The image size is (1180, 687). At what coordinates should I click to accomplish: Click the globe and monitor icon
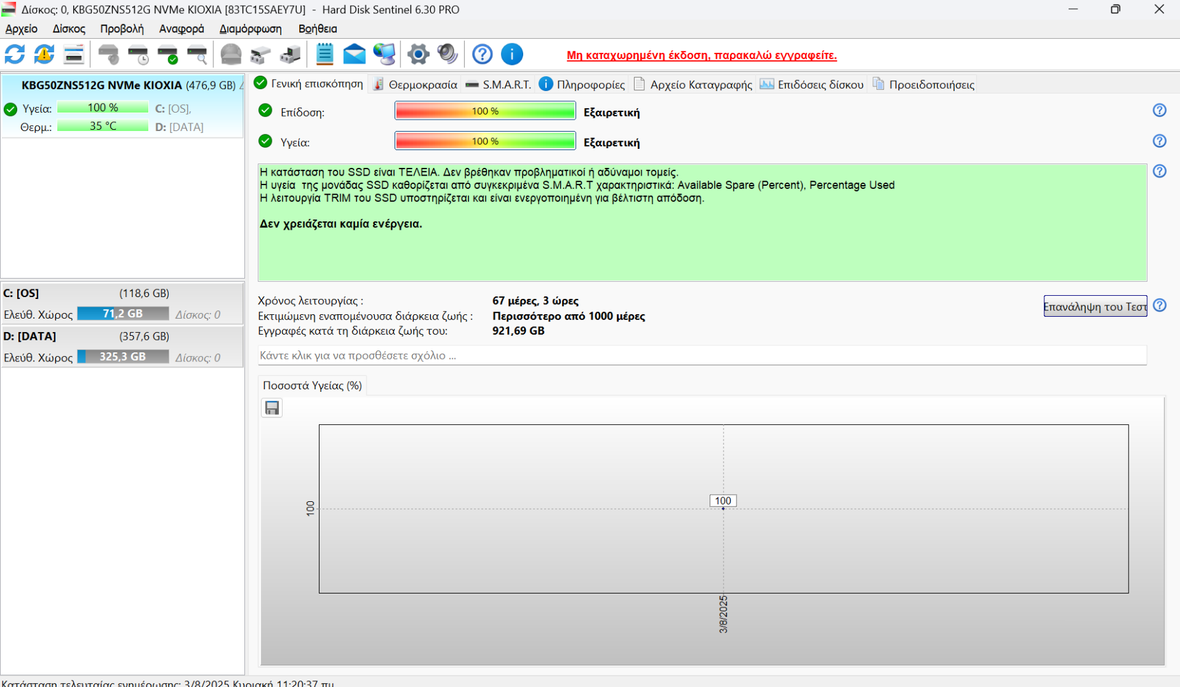[384, 55]
